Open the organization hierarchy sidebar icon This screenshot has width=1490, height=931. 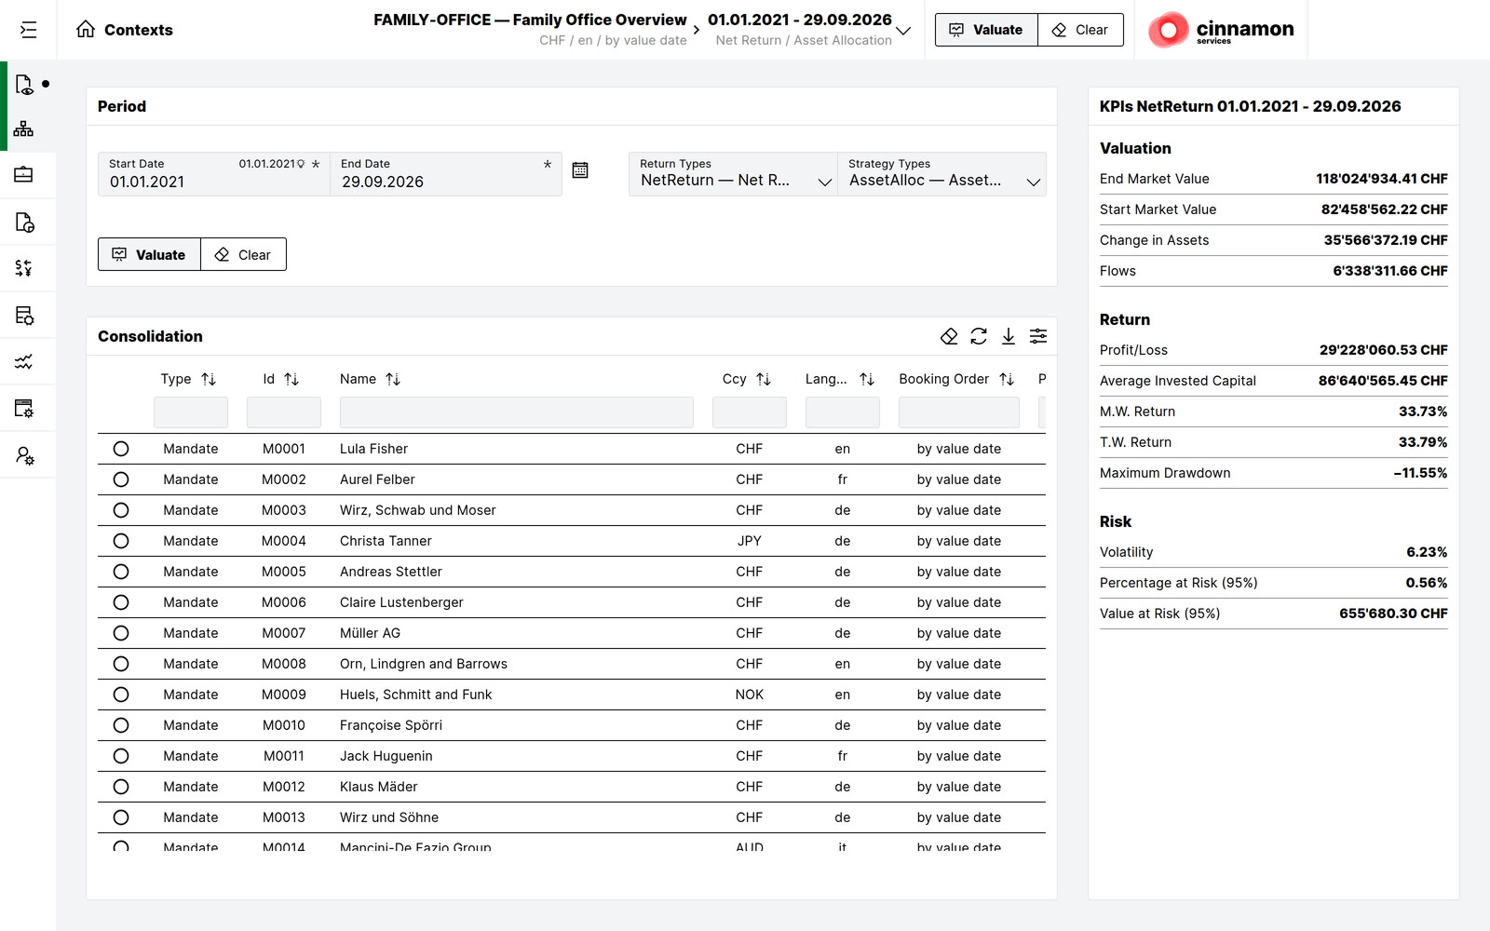(x=23, y=128)
